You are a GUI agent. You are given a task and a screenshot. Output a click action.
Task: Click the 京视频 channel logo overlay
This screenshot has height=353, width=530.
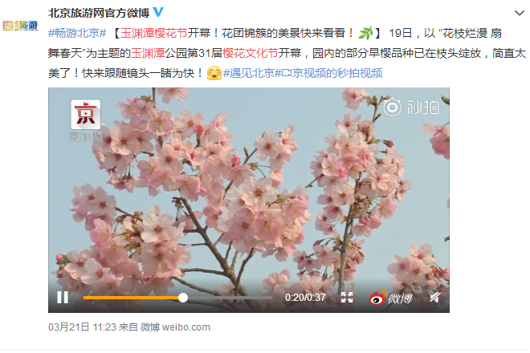click(x=85, y=120)
